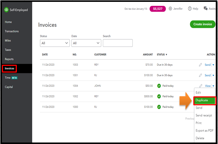The height and width of the screenshot is (144, 218).
Task: Click 'Due in 30 days' for invoice 1003
Action: (165, 65)
